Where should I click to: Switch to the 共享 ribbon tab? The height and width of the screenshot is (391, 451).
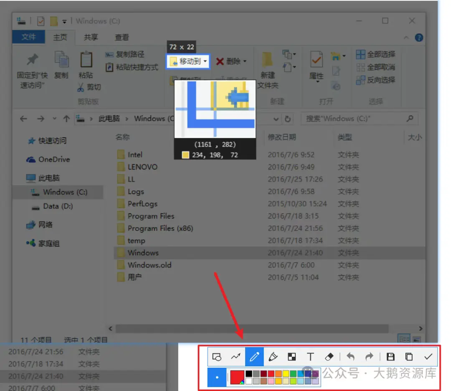click(x=91, y=37)
